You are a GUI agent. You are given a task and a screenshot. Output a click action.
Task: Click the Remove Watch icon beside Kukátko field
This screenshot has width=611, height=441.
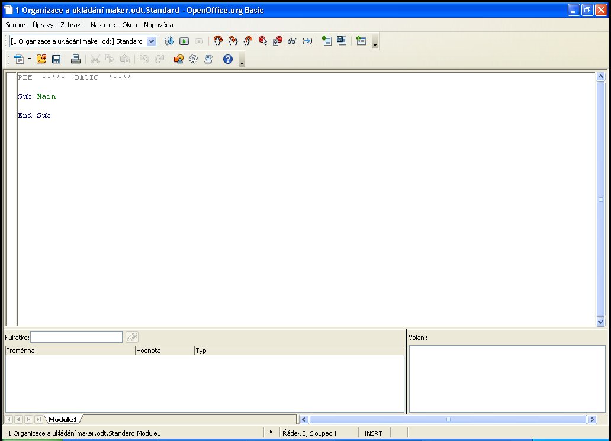132,337
